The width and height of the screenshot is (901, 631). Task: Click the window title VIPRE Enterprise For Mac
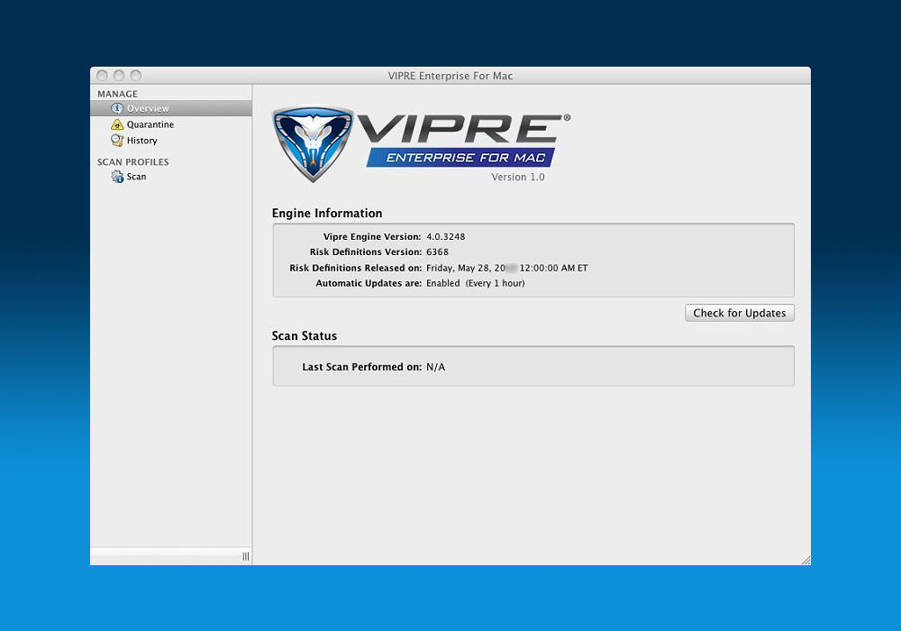pos(450,76)
